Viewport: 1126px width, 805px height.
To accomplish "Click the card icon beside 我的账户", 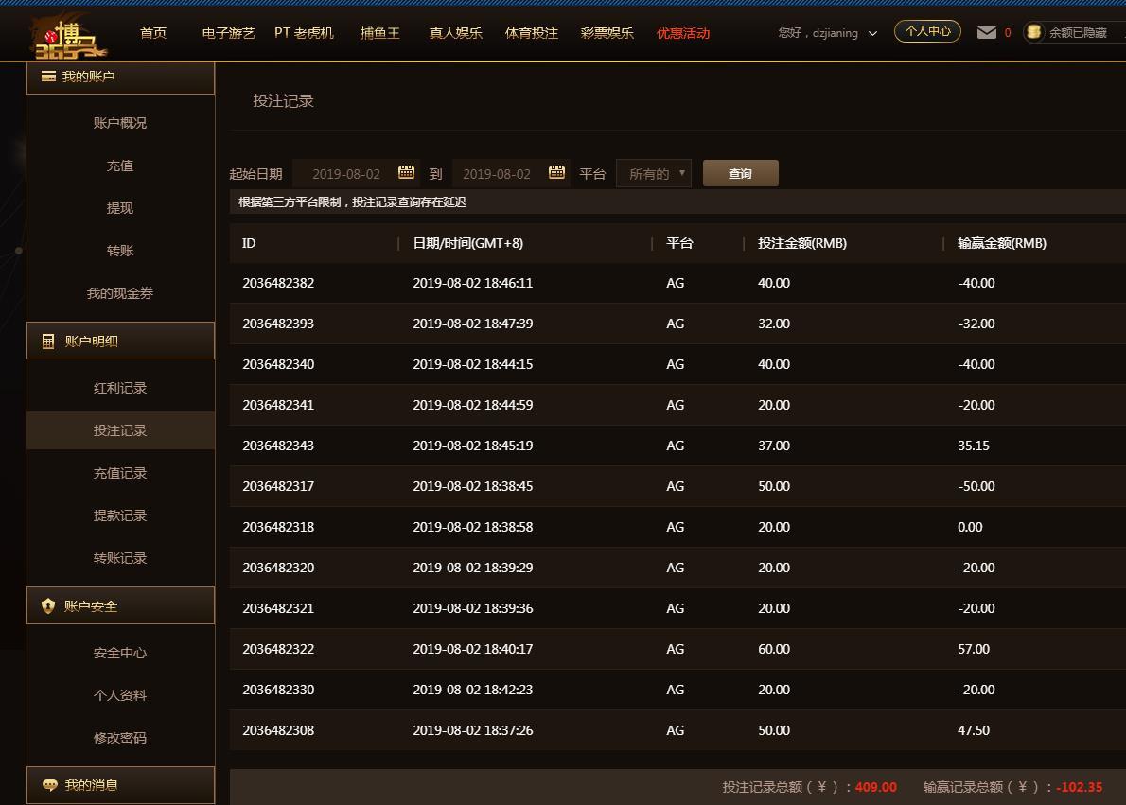I will [x=48, y=76].
